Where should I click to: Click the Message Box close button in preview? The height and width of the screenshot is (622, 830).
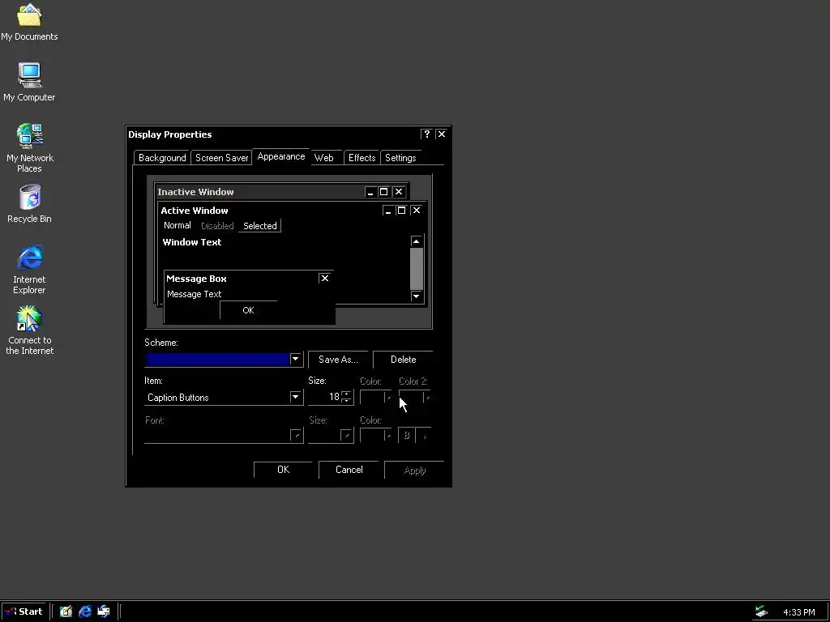click(325, 279)
